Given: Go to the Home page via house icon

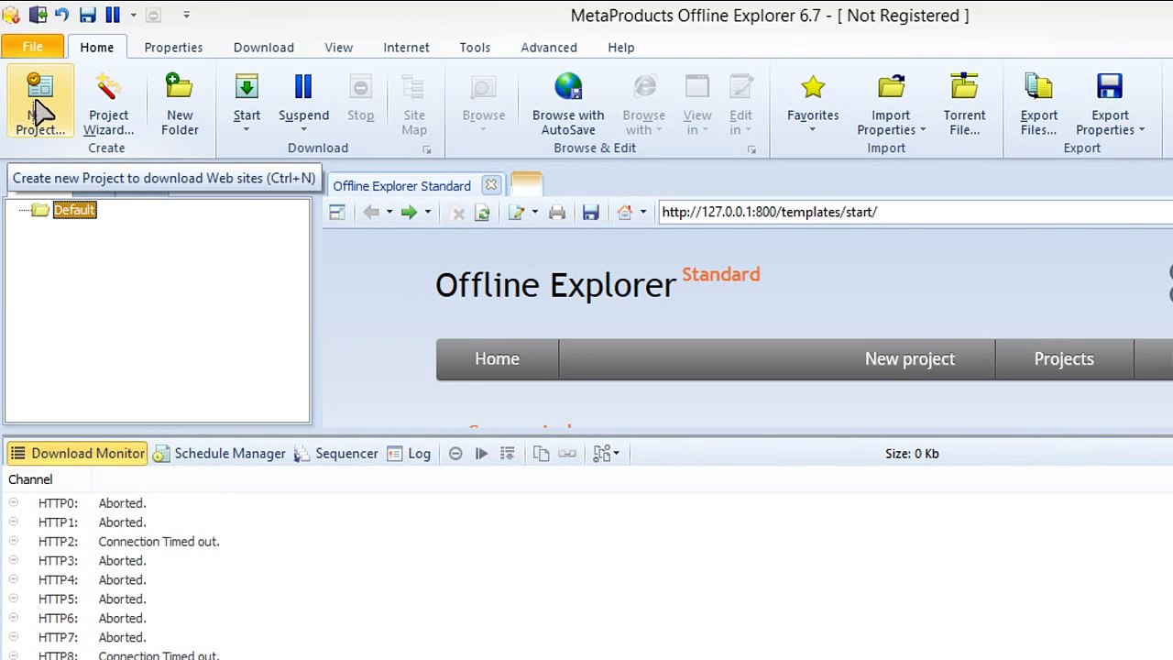Looking at the screenshot, I should pyautogui.click(x=624, y=213).
